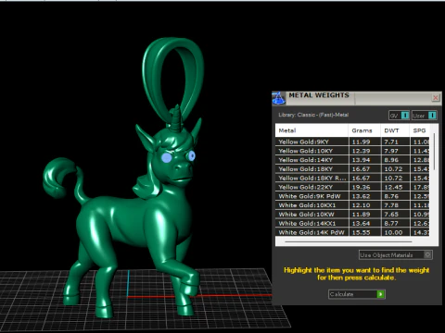Select the Yellow Gold:14KY row
The width and height of the screenshot is (445, 333).
[x=352, y=160]
